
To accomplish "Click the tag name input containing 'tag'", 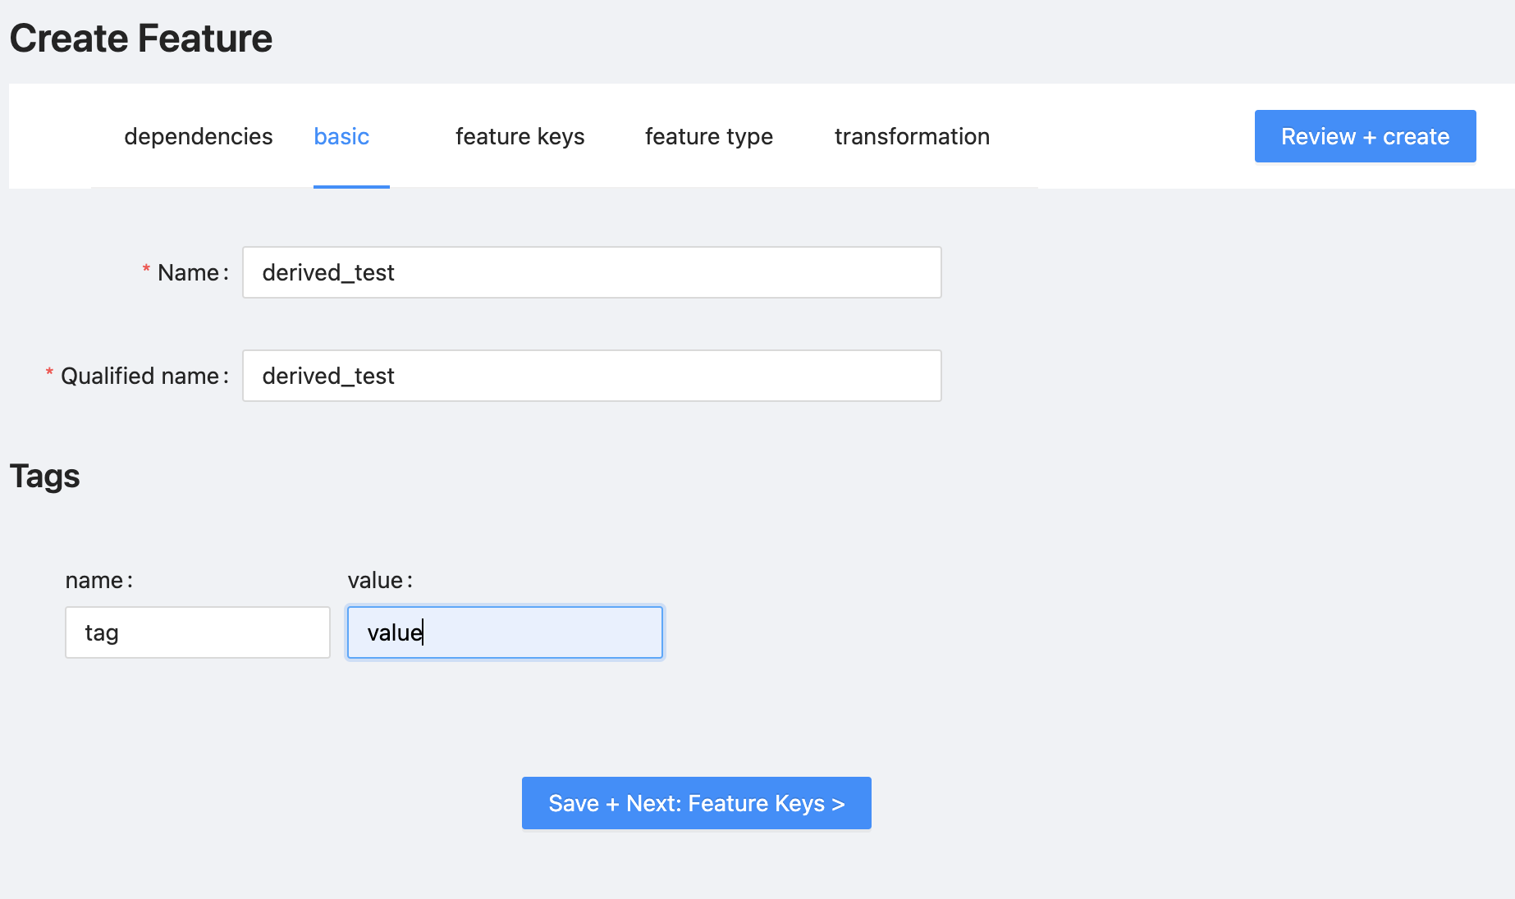I will [198, 632].
